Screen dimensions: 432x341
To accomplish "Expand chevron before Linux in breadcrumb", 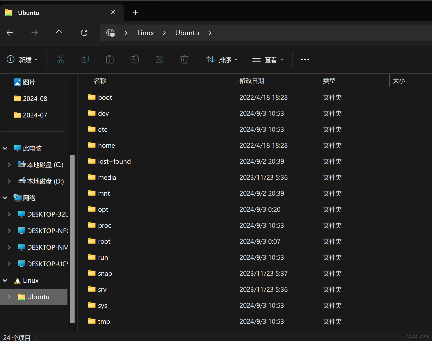I will point(126,33).
